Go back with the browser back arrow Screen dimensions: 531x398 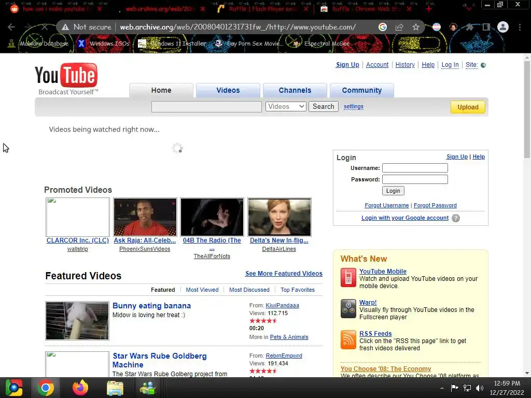[x=11, y=27]
